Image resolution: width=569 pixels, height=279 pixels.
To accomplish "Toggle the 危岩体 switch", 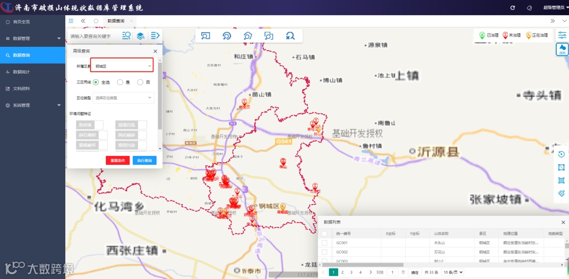I will pos(90,125).
